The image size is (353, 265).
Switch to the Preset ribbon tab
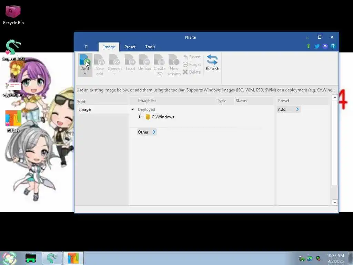[x=130, y=47]
